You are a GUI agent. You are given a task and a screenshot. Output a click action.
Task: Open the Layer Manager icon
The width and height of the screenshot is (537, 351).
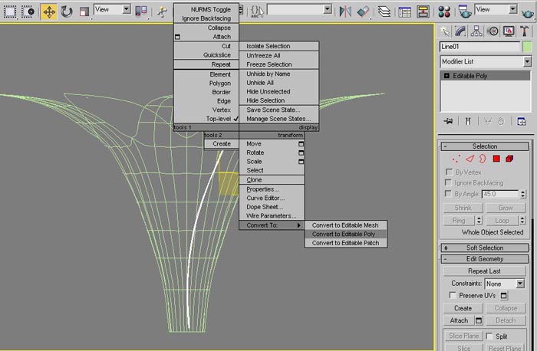(384, 11)
